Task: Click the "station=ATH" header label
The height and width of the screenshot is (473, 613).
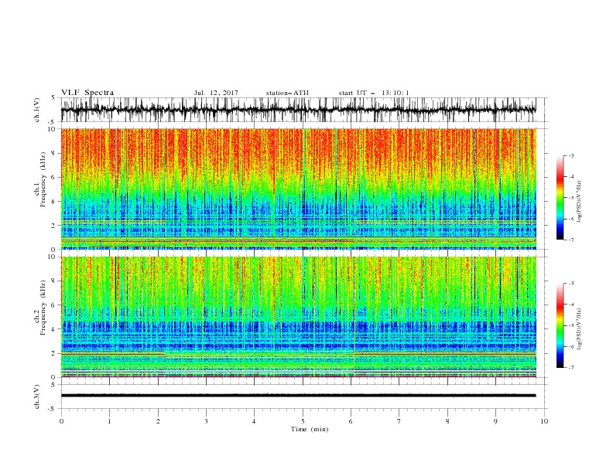Action: point(287,93)
